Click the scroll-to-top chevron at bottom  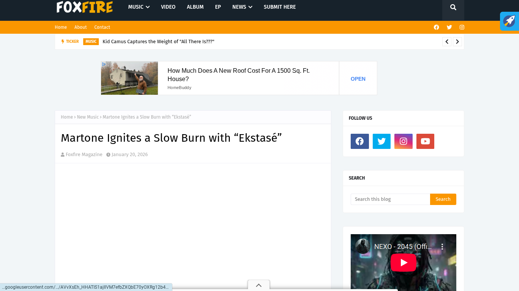[259, 285]
